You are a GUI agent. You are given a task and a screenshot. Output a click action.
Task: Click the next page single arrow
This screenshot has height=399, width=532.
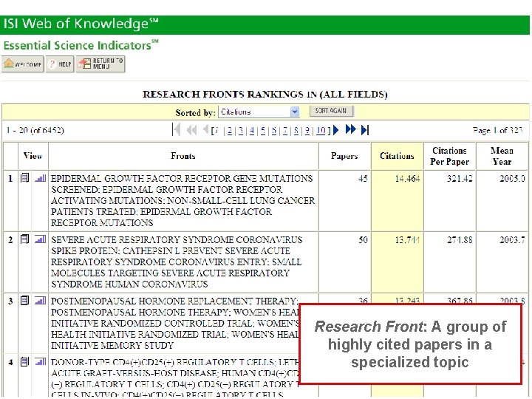(x=336, y=130)
